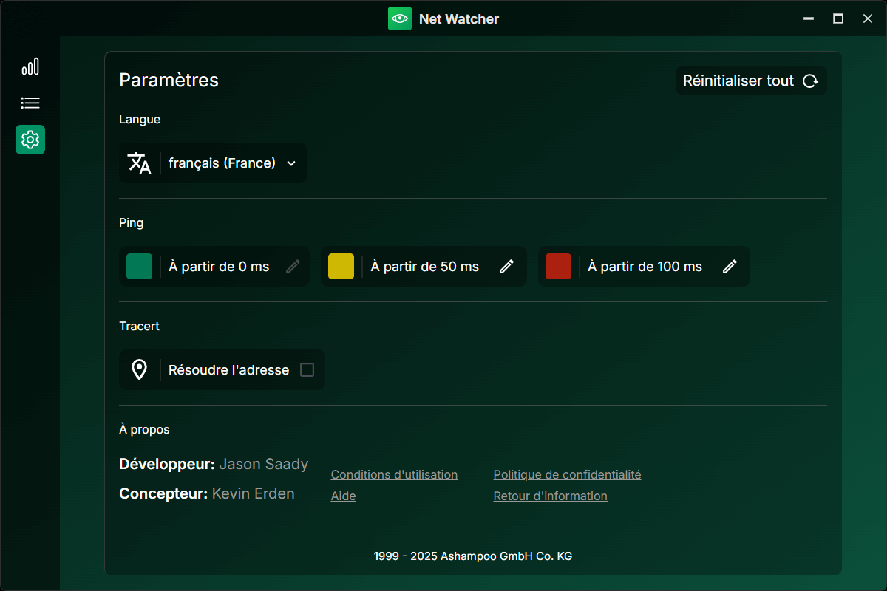This screenshot has width=887, height=591.
Task: Open the statistics chart view in sidebar
Action: click(x=30, y=67)
